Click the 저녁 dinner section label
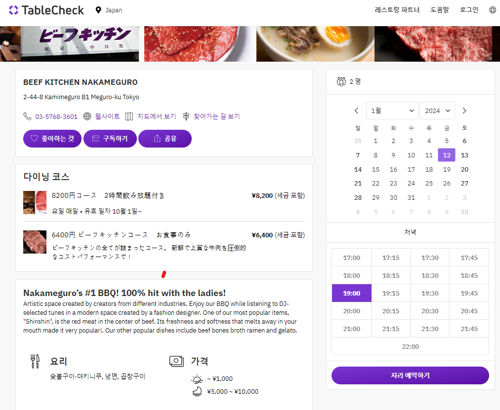This screenshot has width=500, height=410. [410, 232]
